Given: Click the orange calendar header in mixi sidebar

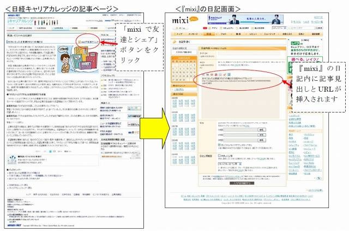Looking at the screenshot, I should pyautogui.click(x=184, y=58).
